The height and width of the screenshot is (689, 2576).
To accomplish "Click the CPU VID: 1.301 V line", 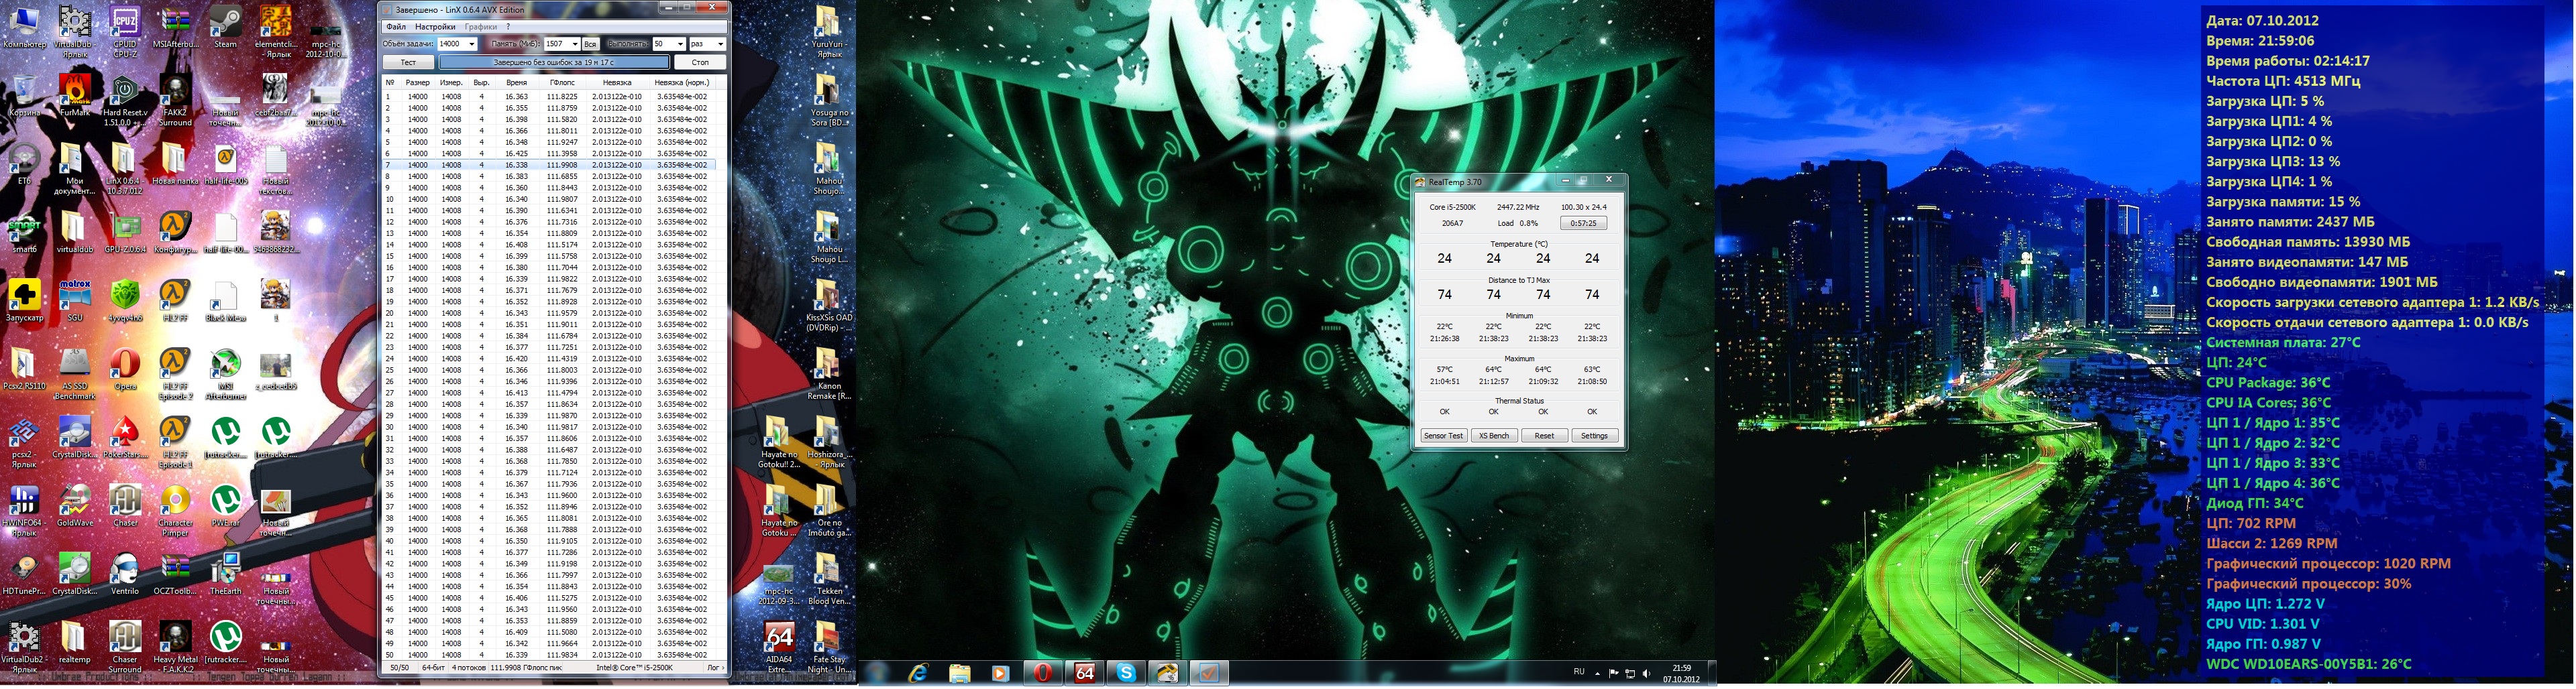I will pyautogui.click(x=2262, y=624).
